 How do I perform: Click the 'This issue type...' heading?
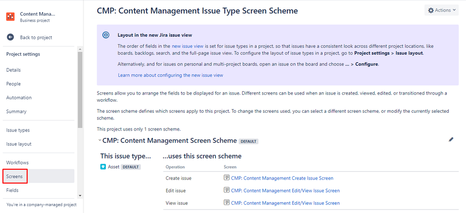pos(126,156)
